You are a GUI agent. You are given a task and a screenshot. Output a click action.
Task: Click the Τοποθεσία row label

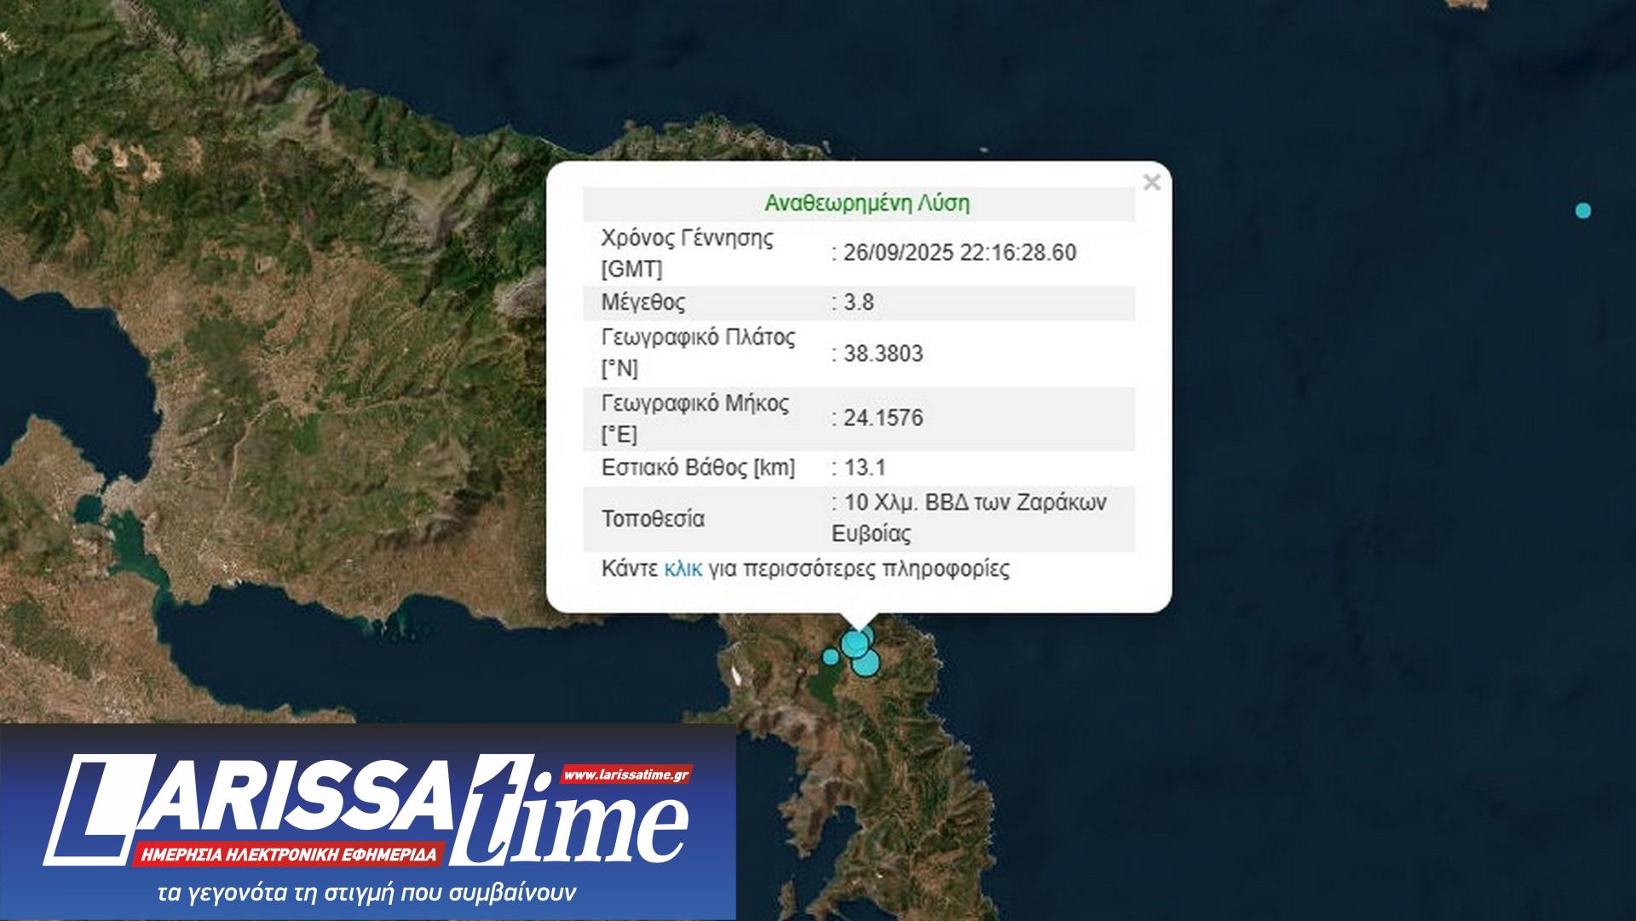[x=653, y=519]
